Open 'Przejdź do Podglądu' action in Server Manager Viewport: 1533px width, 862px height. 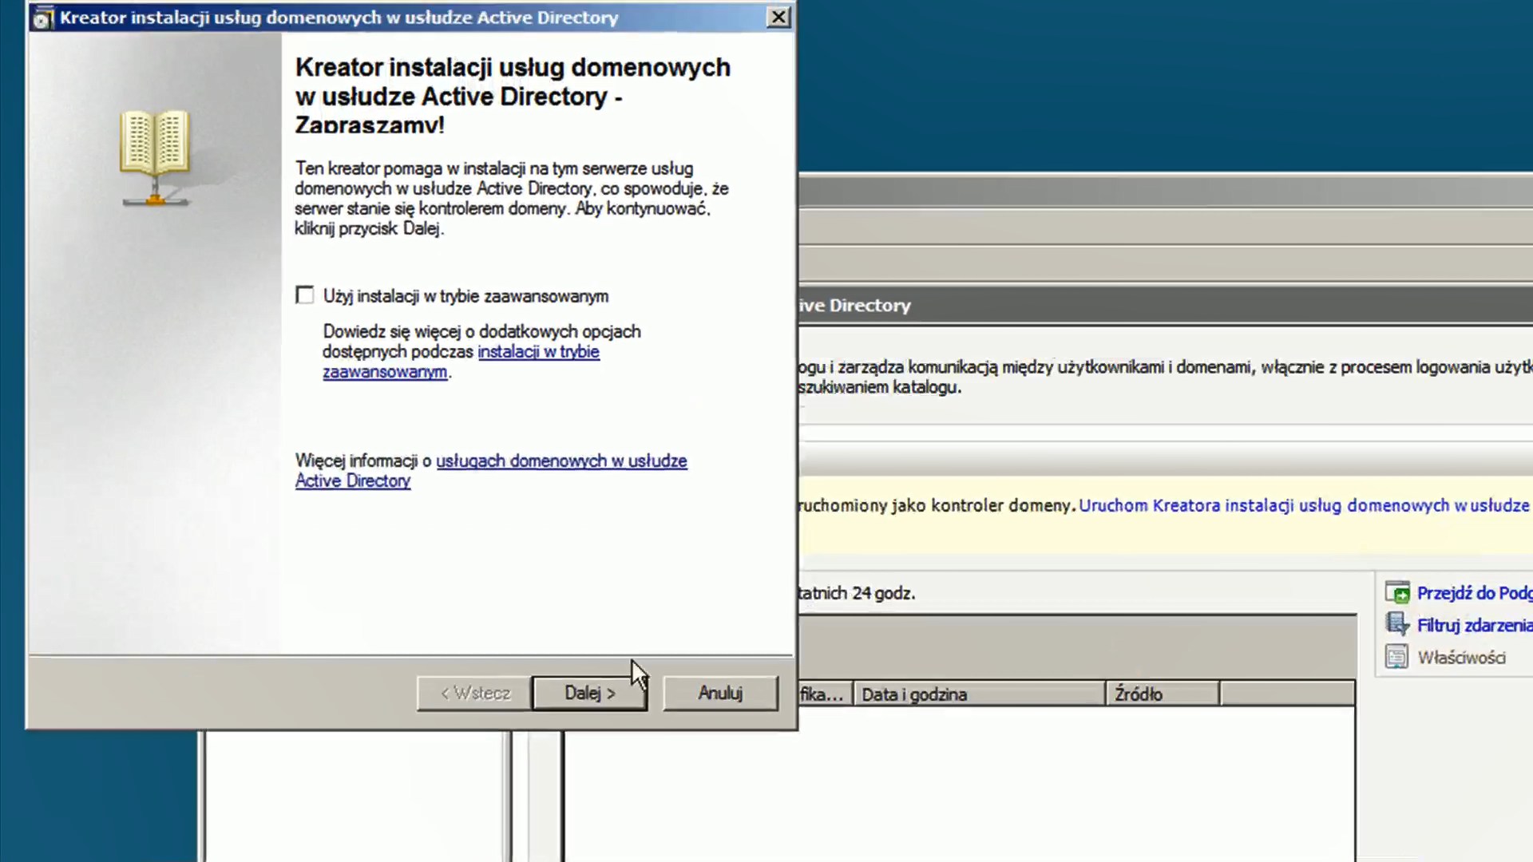coord(1474,593)
